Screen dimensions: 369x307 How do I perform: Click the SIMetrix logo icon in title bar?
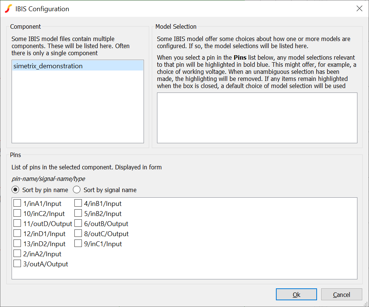coord(8,9)
